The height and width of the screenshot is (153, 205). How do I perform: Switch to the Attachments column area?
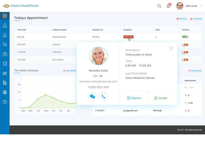coord(190,80)
